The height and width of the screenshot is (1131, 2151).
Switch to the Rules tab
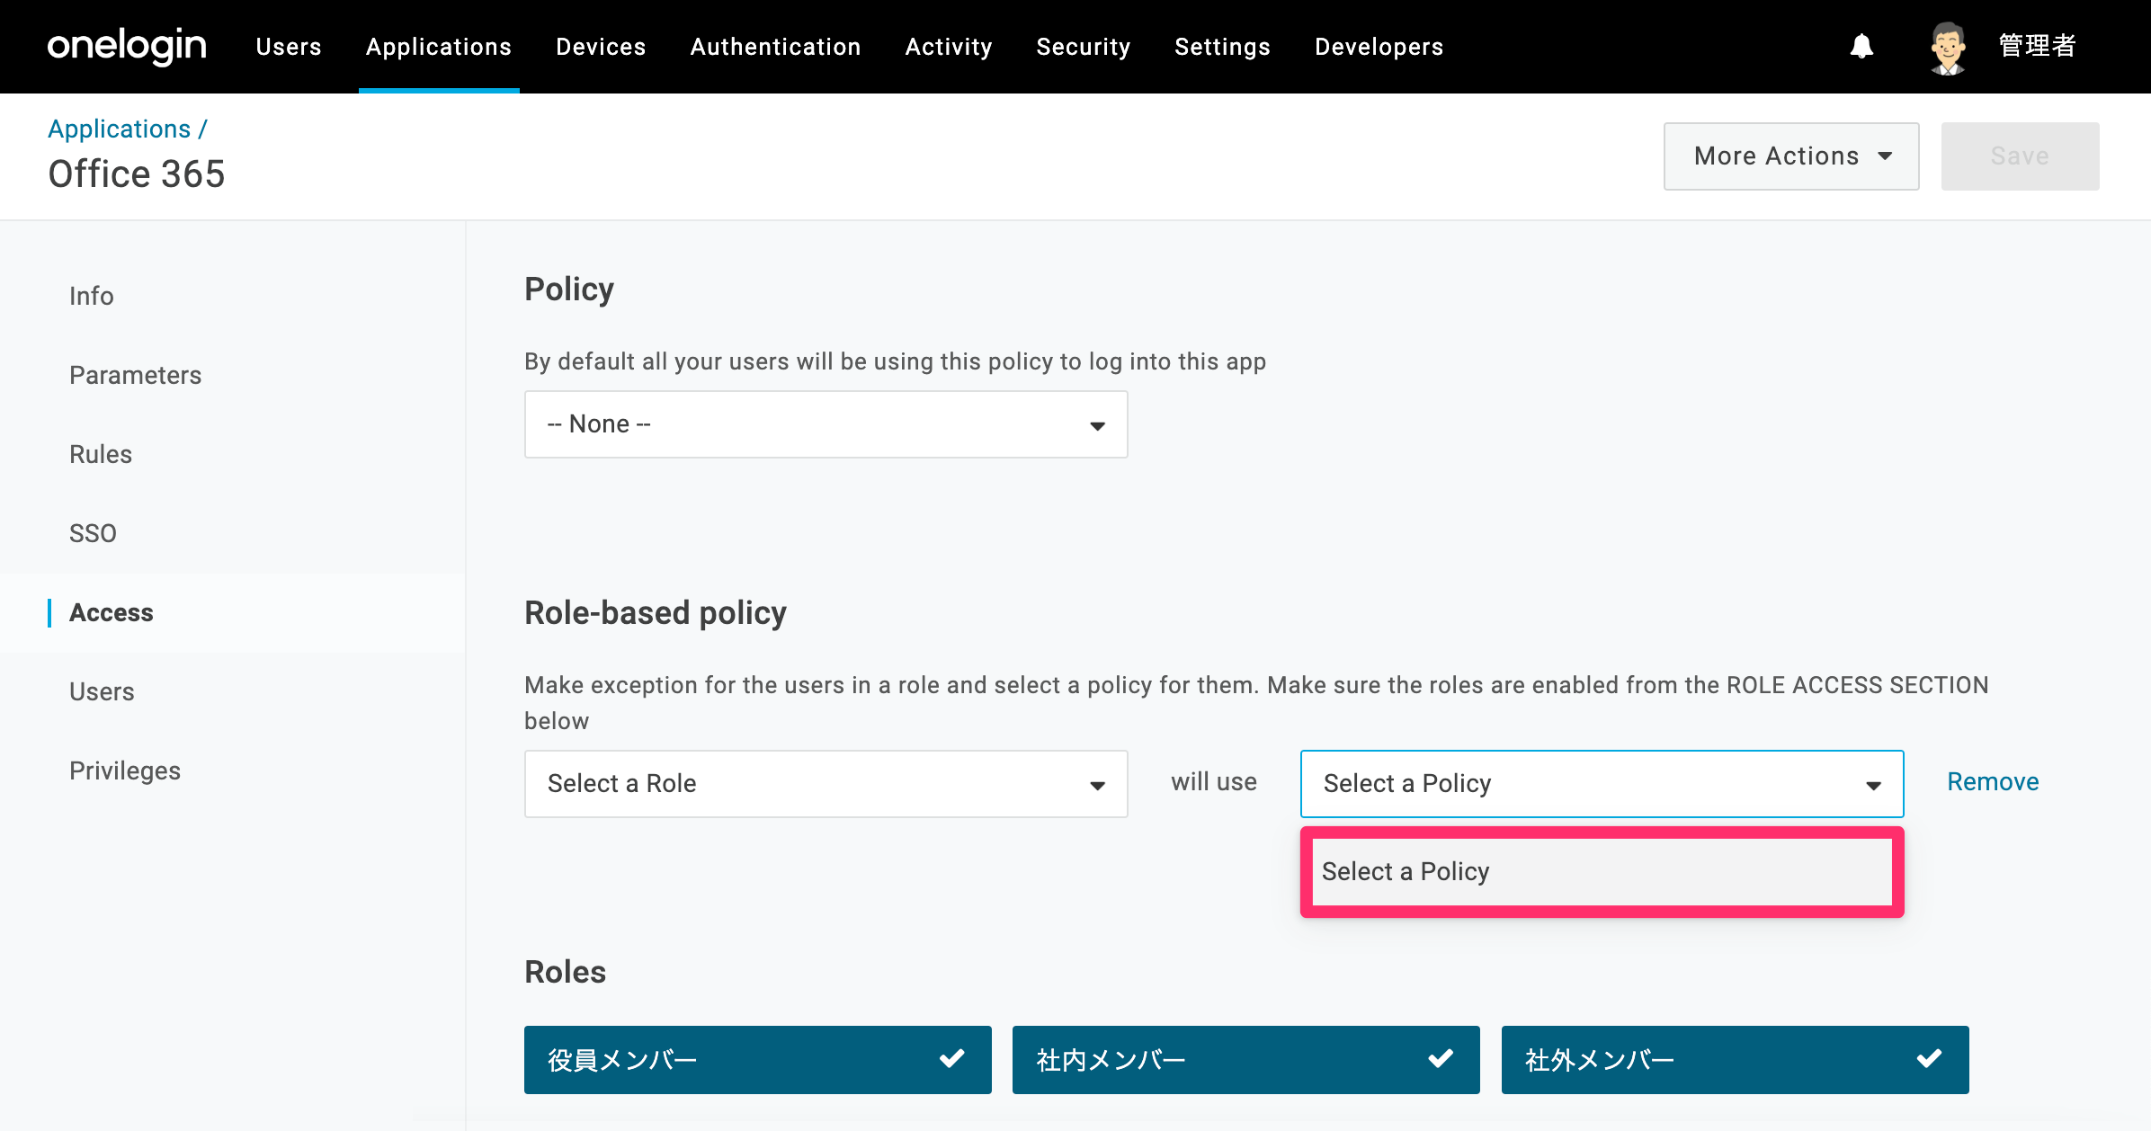pyautogui.click(x=101, y=454)
